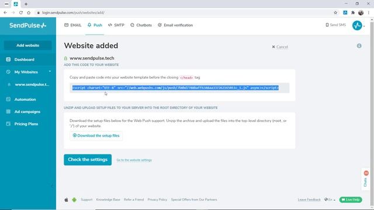Click the Android app icon in footer
374x210 pixels.
click(74, 199)
